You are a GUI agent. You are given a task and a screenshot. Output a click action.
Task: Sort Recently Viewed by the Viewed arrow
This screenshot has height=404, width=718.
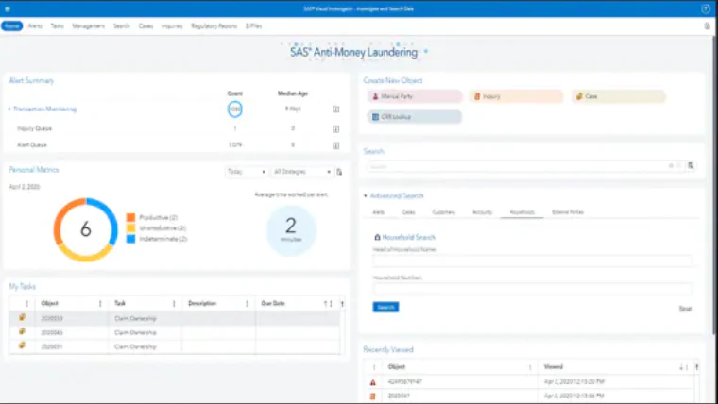681,367
